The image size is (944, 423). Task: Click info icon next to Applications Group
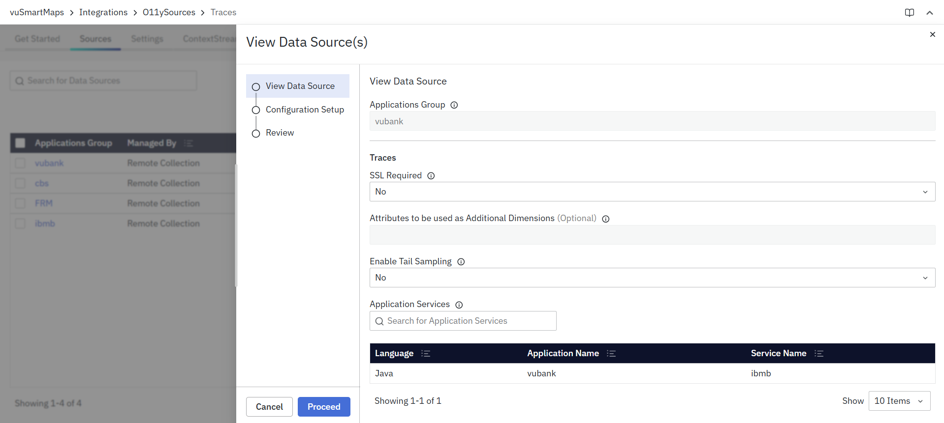[x=454, y=105]
